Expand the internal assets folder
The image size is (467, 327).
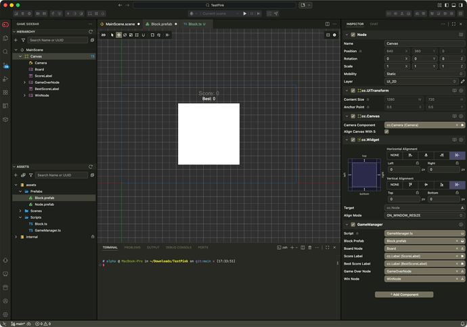pyautogui.click(x=16, y=237)
